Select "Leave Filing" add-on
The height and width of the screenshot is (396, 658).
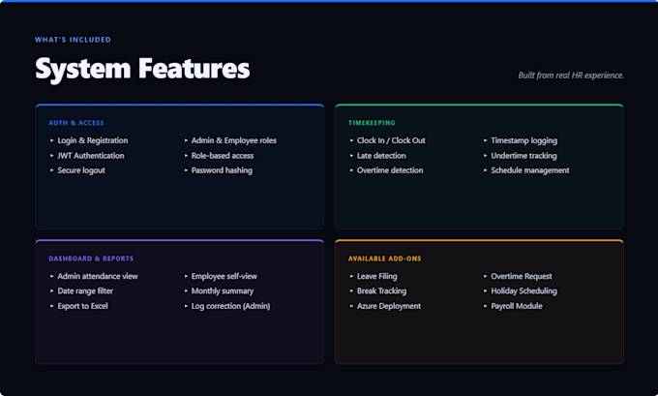[x=377, y=276]
